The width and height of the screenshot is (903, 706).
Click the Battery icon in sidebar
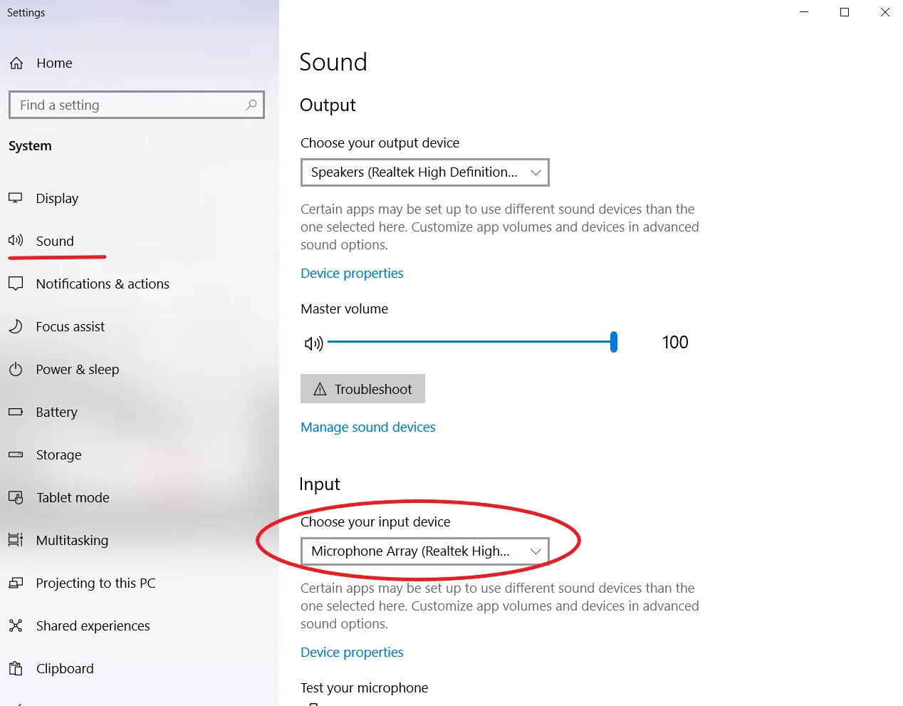tap(16, 412)
